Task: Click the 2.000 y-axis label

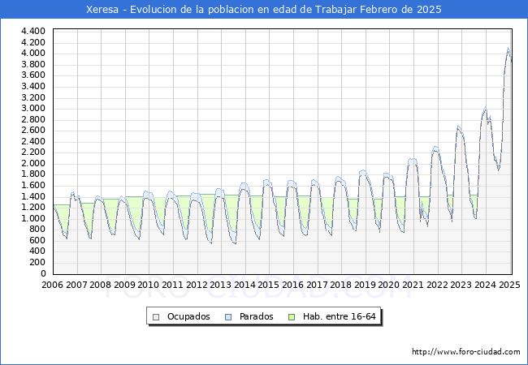Action: pos(33,163)
